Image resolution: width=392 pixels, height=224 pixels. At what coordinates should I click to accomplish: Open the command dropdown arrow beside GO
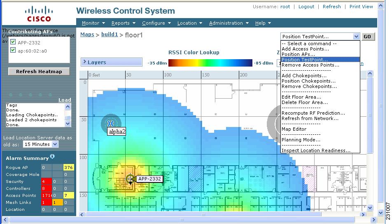point(356,37)
